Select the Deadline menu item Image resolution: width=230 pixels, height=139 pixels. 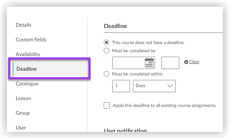click(x=27, y=69)
